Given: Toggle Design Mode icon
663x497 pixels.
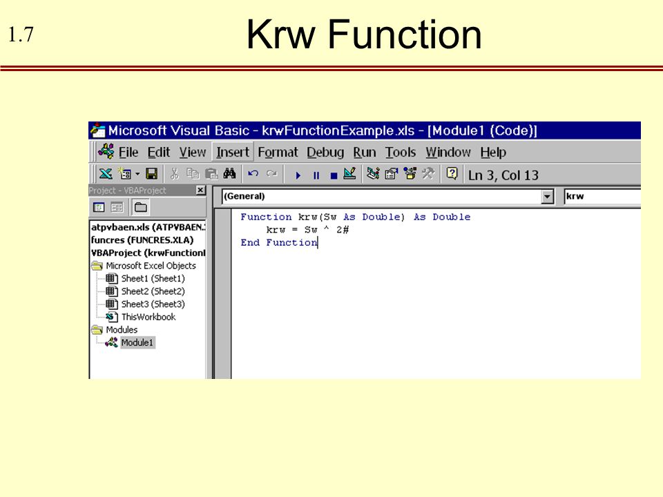Looking at the screenshot, I should coord(349,174).
